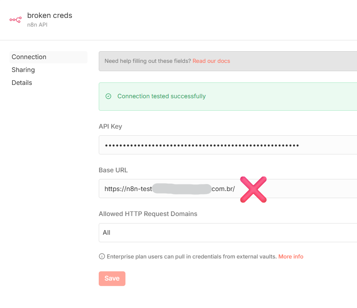This screenshot has height=308, width=357.
Task: Open the More info link
Action: point(291,256)
